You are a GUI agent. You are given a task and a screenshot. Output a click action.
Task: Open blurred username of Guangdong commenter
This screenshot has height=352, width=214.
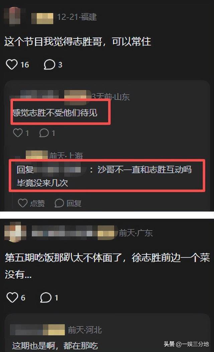pyautogui.click(x=75, y=232)
